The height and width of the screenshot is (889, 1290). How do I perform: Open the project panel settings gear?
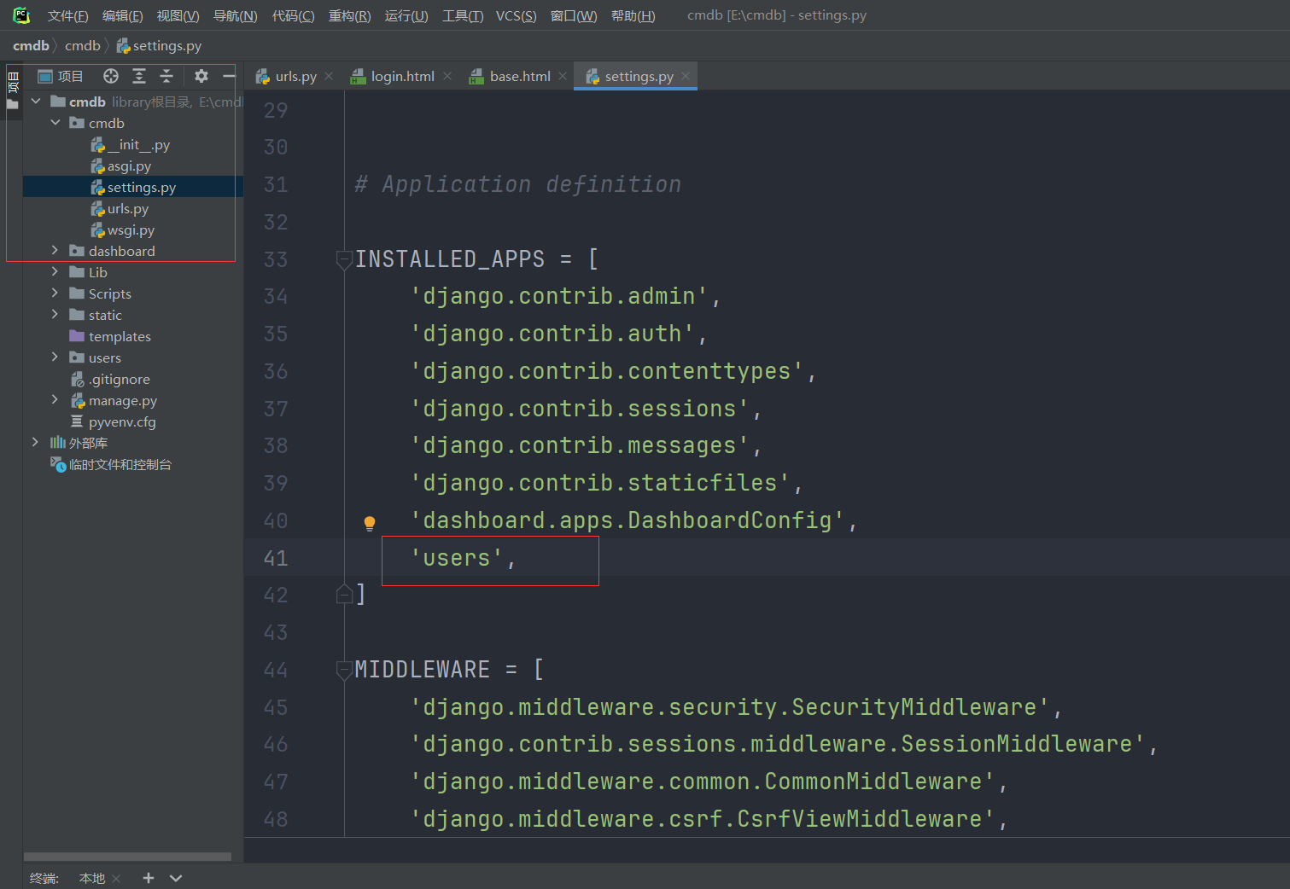201,76
